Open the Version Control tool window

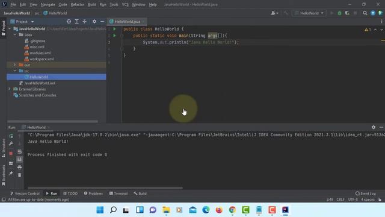pos(25,193)
